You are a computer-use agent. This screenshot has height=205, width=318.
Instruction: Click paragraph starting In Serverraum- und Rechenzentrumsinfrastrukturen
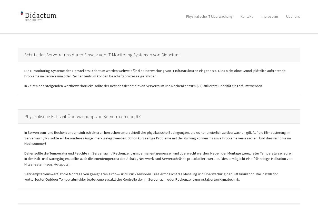pyautogui.click(x=159, y=138)
